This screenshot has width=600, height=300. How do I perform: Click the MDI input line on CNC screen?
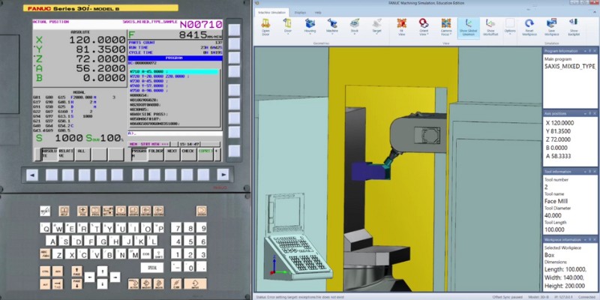point(175,133)
